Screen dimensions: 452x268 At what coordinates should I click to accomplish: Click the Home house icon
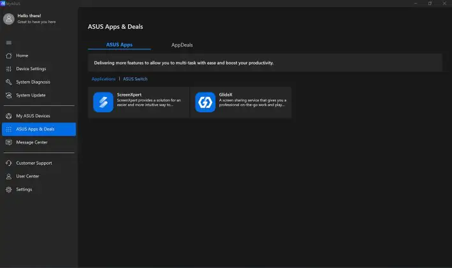(x=9, y=56)
